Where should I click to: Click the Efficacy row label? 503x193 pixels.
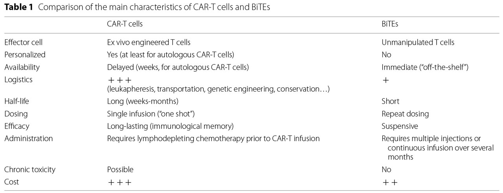point(17,127)
